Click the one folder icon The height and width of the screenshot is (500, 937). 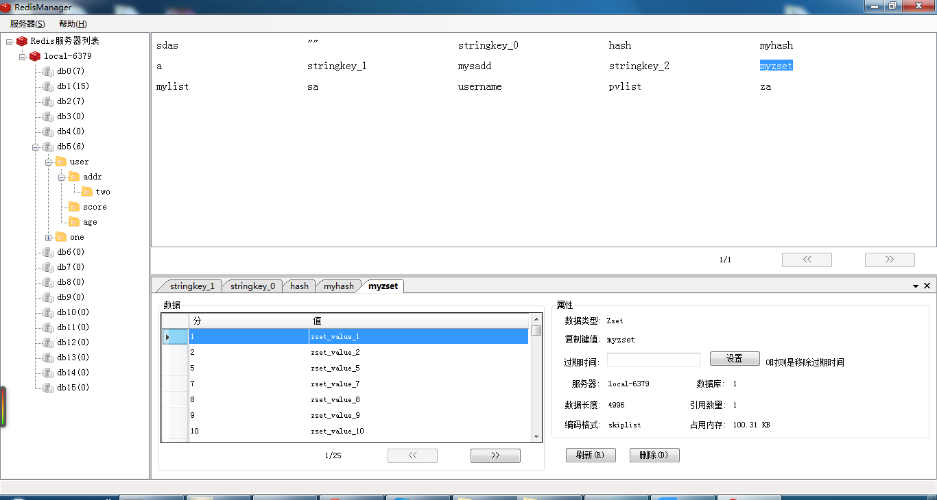pos(61,237)
